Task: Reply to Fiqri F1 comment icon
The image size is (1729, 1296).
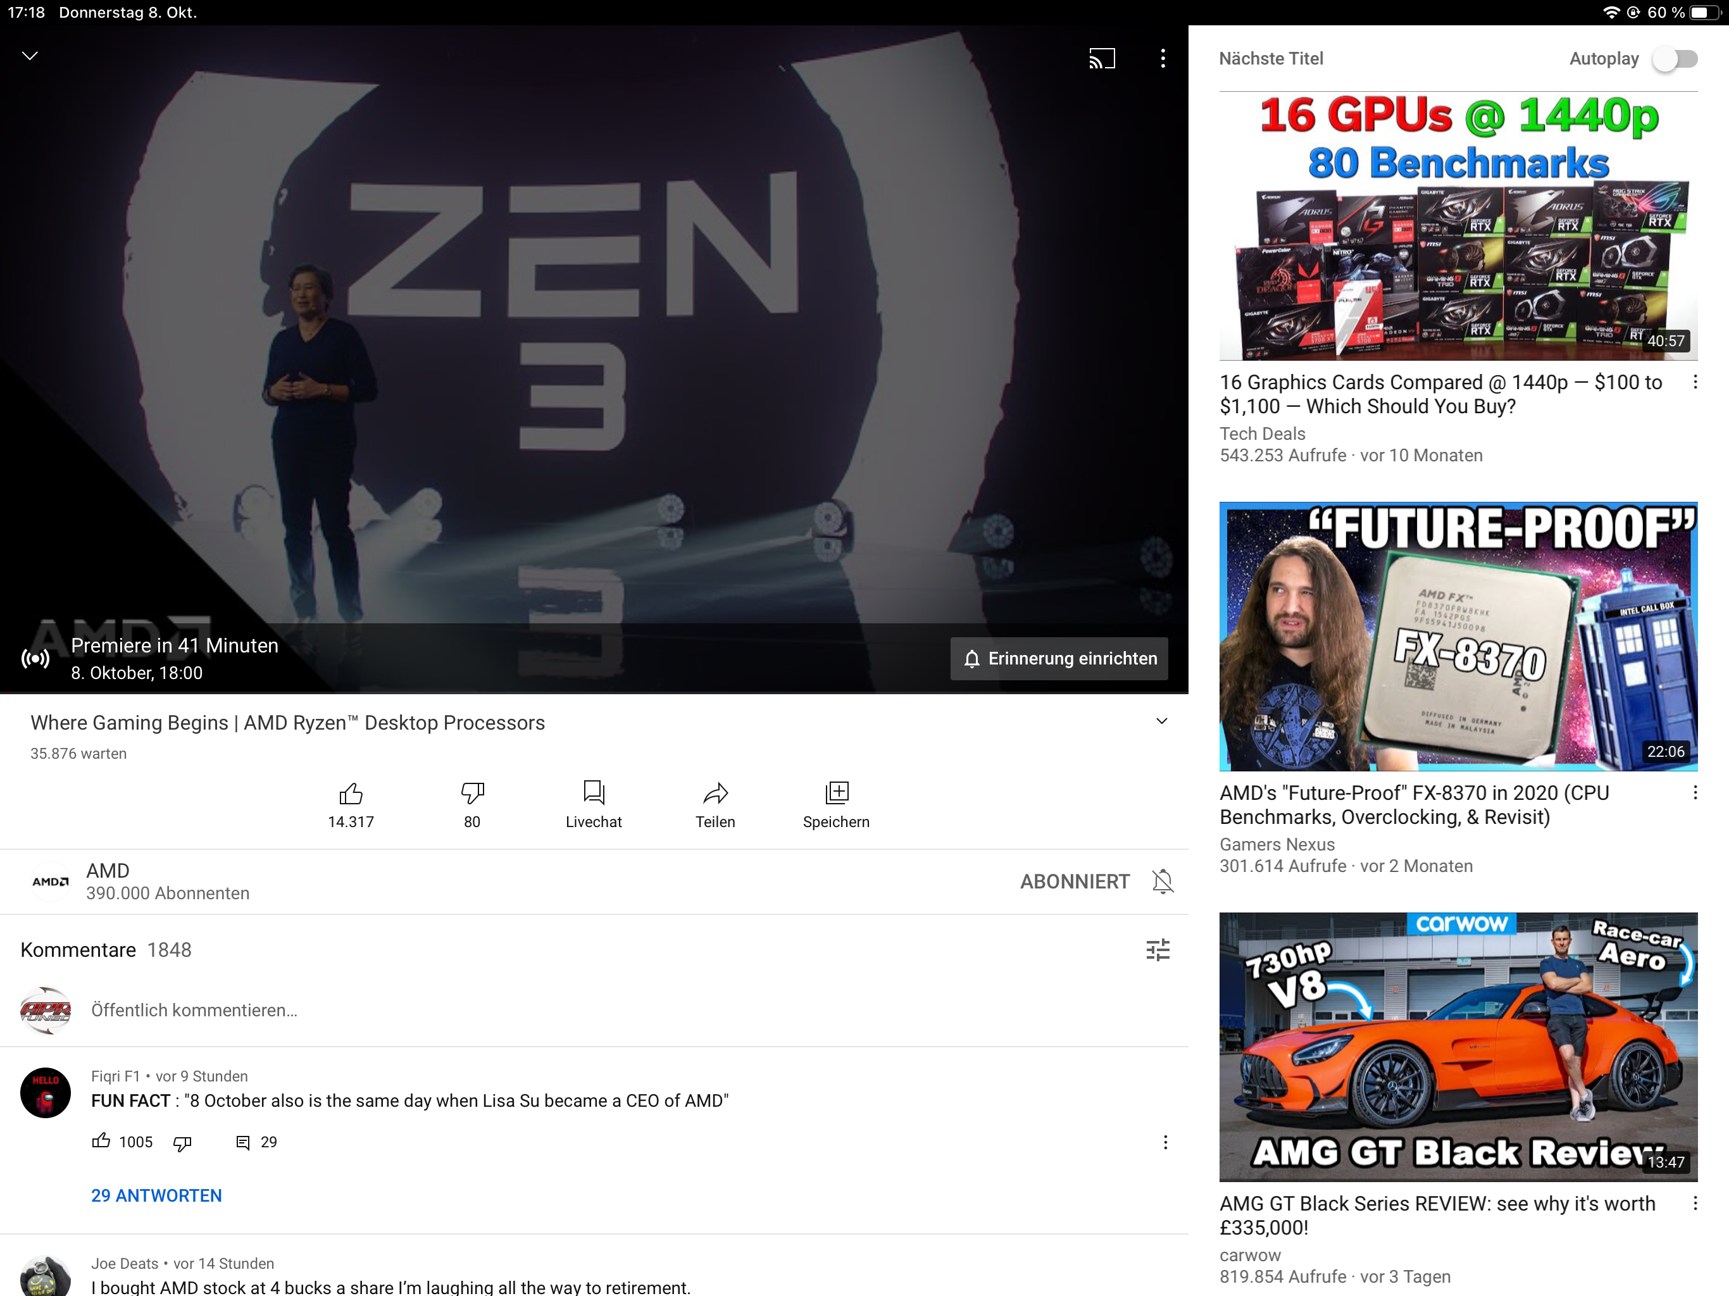Action: point(243,1143)
